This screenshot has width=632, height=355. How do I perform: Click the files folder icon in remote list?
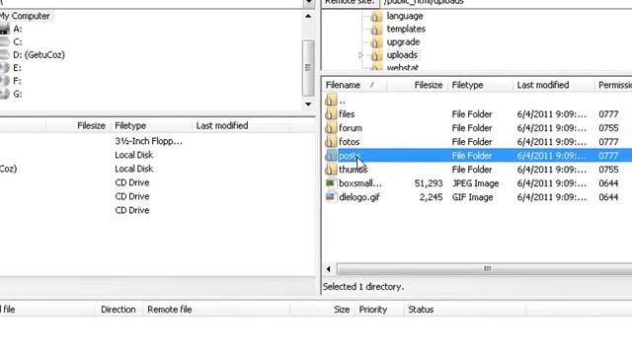331,114
